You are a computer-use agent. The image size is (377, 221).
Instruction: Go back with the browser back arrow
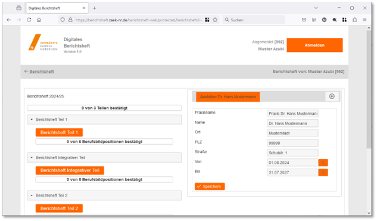click(x=9, y=20)
